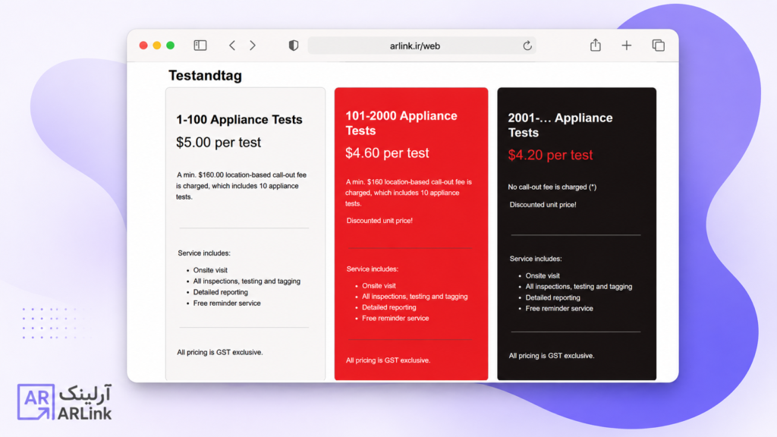
Task: Click 'All pricing is GST exclusive.' in white card
Action: click(x=219, y=352)
